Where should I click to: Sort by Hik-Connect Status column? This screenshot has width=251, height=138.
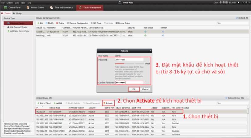click(180, 108)
